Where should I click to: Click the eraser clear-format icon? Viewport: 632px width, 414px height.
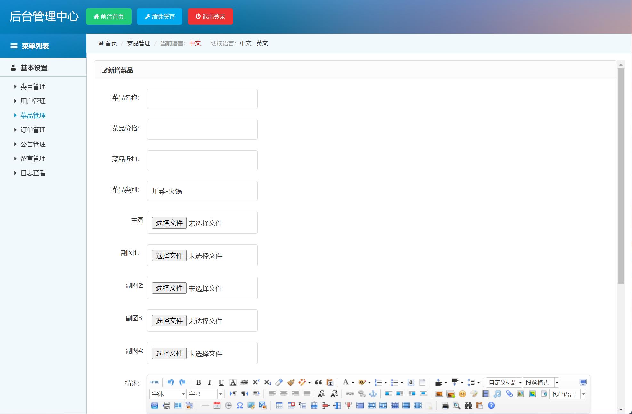(x=279, y=382)
